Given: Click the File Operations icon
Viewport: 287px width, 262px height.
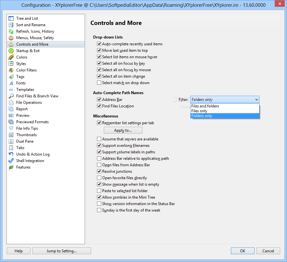Looking at the screenshot, I should (x=11, y=103).
